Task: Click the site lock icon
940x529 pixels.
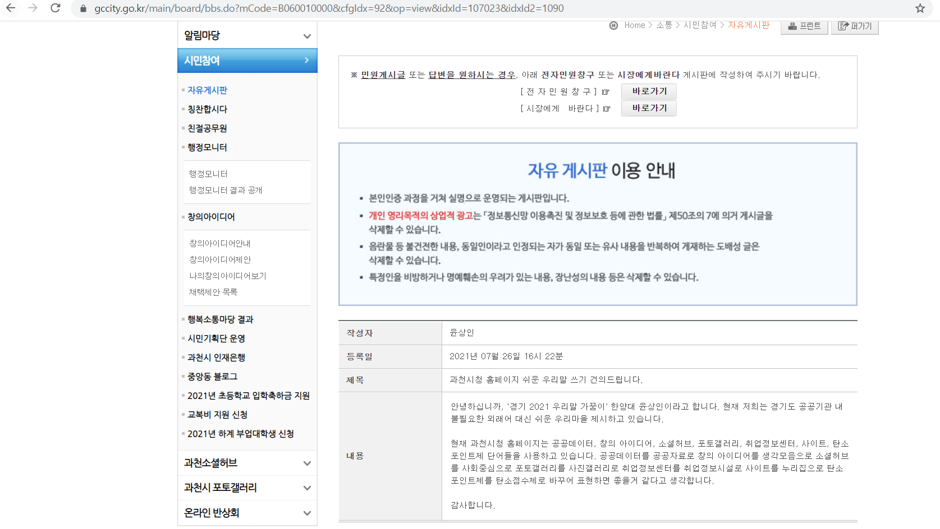Action: 83,8
